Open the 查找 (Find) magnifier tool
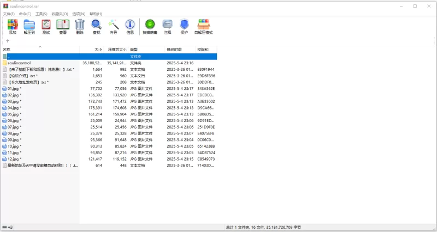Screen dimensions: 437x232 (96, 25)
